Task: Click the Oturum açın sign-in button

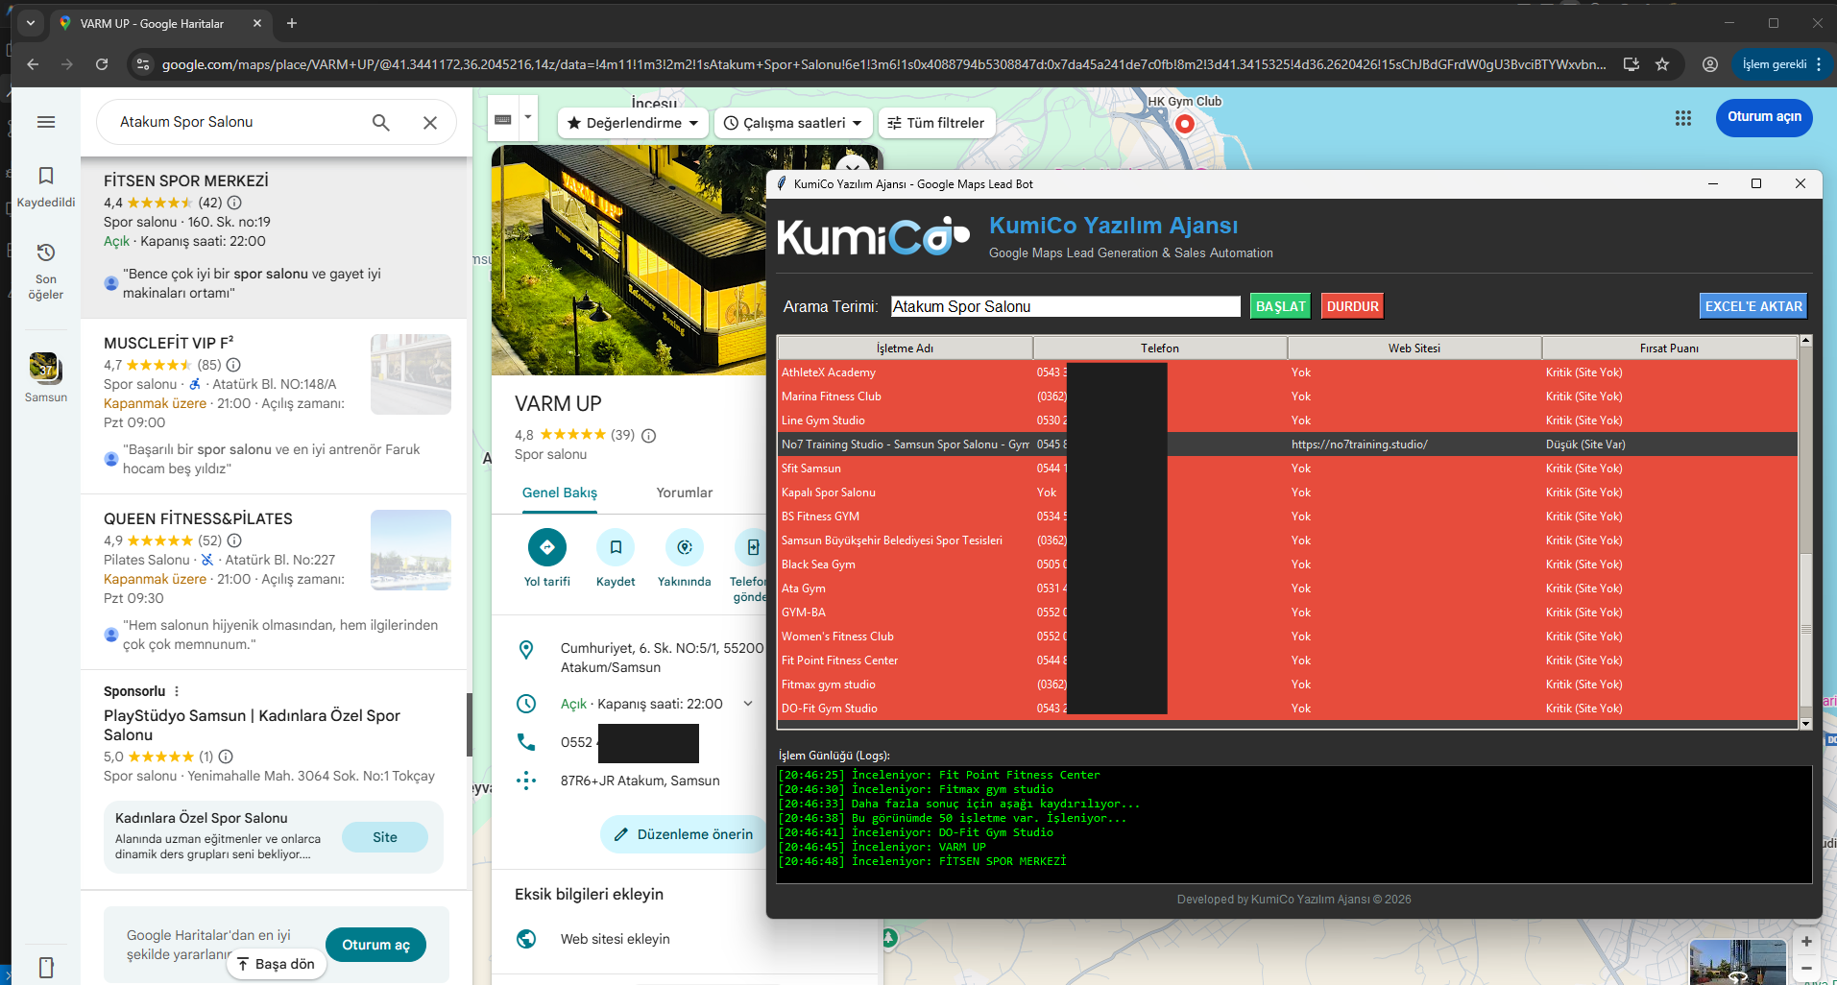Action: [x=1764, y=117]
